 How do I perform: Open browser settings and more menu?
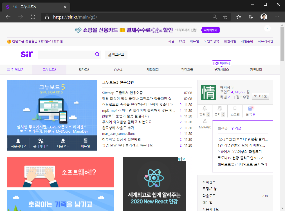click(x=277, y=17)
